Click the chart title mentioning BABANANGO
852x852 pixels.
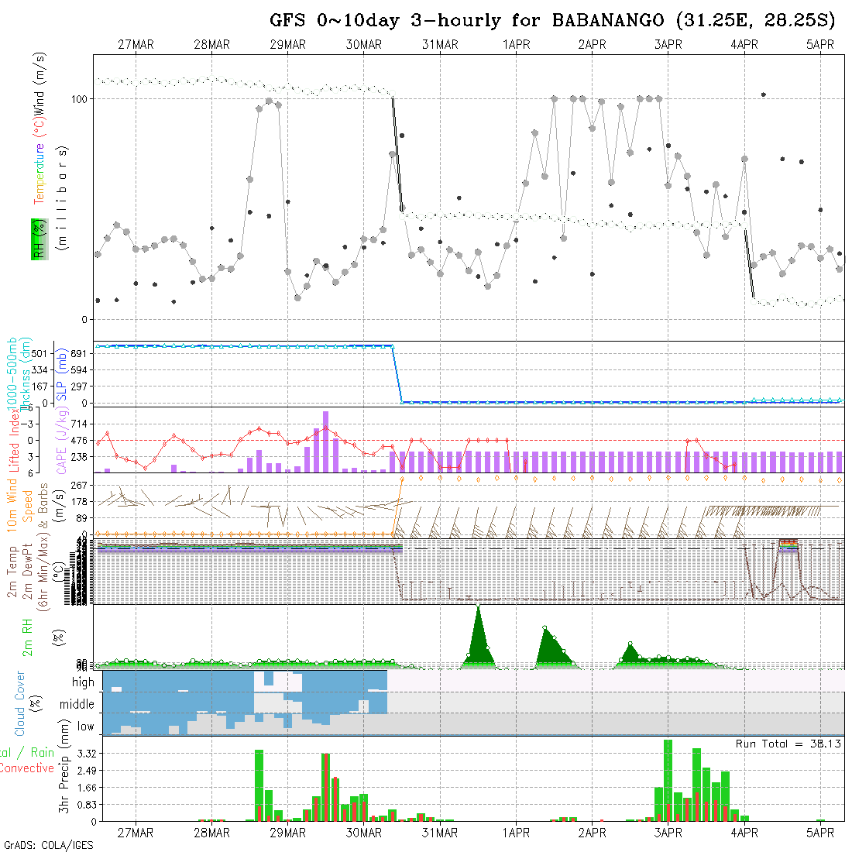[552, 19]
